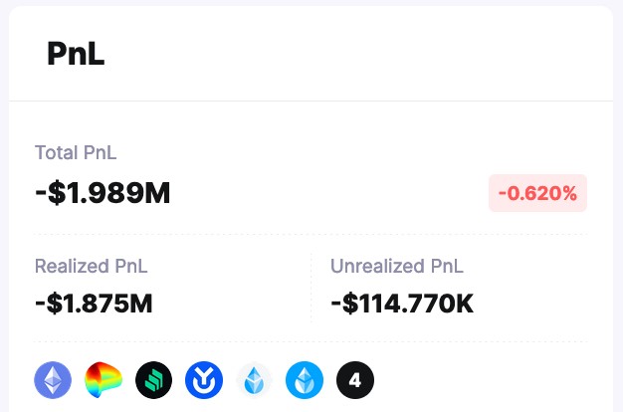The image size is (623, 412).
Task: Click the Ethereum token icon
Action: tap(54, 378)
